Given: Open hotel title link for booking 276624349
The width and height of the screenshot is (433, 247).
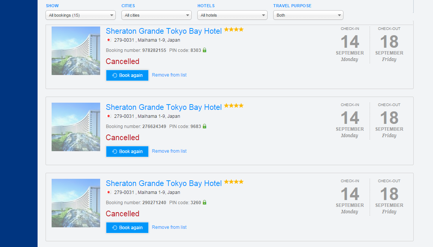Looking at the screenshot, I should tap(164, 107).
